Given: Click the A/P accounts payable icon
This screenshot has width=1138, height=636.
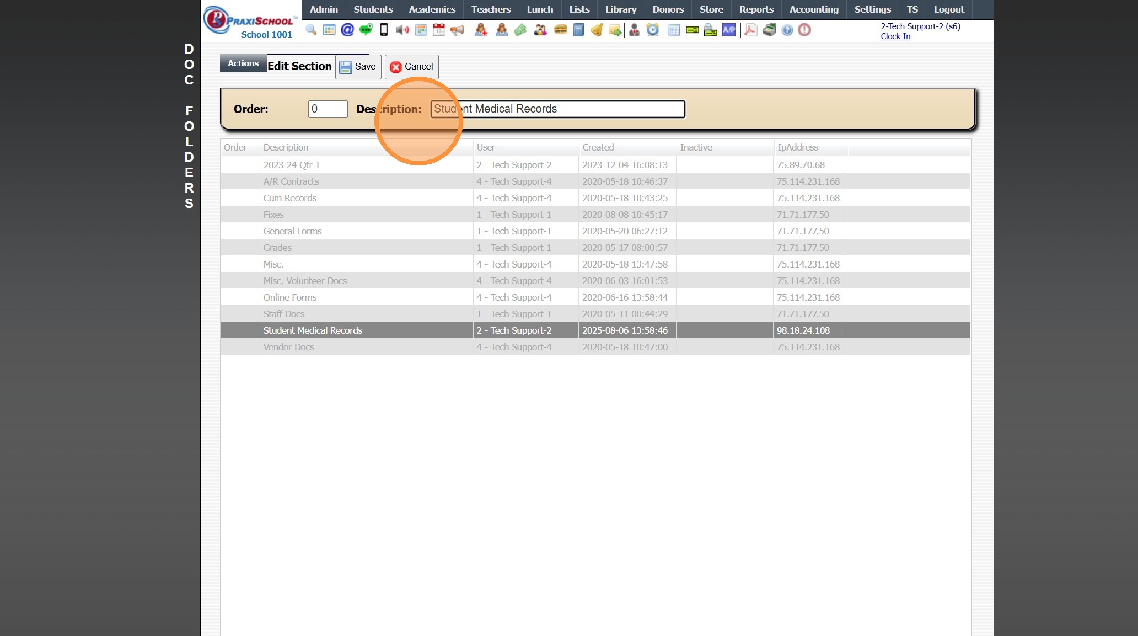Looking at the screenshot, I should click(729, 30).
